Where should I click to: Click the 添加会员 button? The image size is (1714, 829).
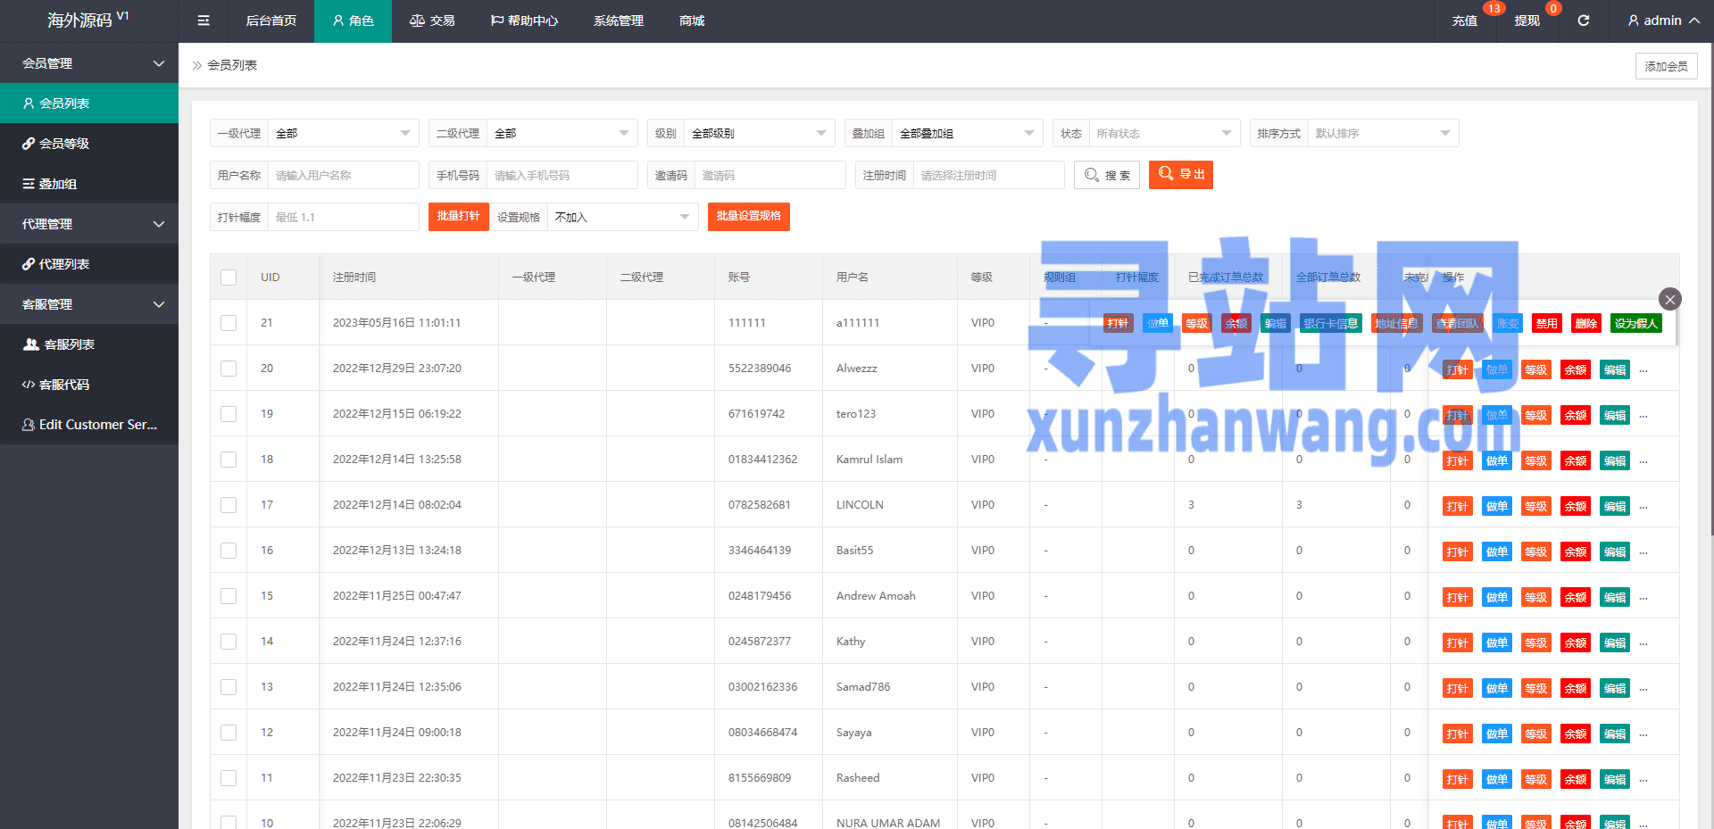coord(1666,66)
